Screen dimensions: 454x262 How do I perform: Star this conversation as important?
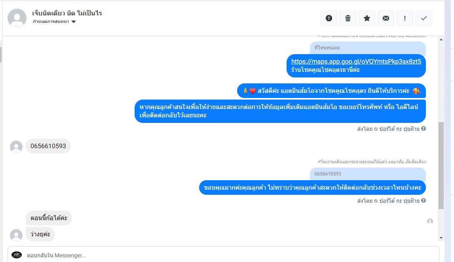click(x=367, y=18)
